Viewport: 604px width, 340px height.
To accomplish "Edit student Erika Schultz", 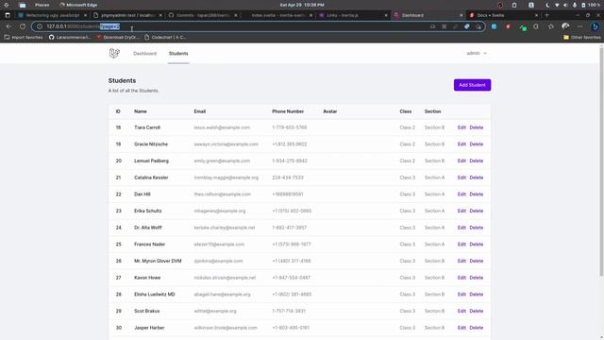I will click(x=461, y=211).
